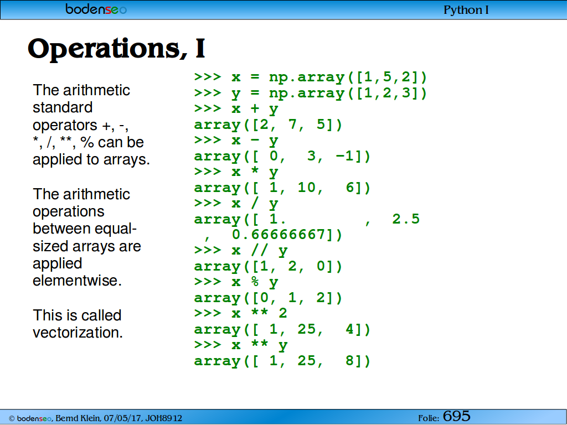
Task: Click the bodenseo logo in the header
Action: pos(96,9)
